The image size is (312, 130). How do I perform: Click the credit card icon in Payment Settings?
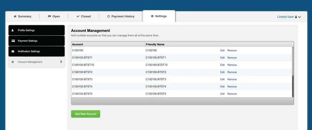point(13,41)
